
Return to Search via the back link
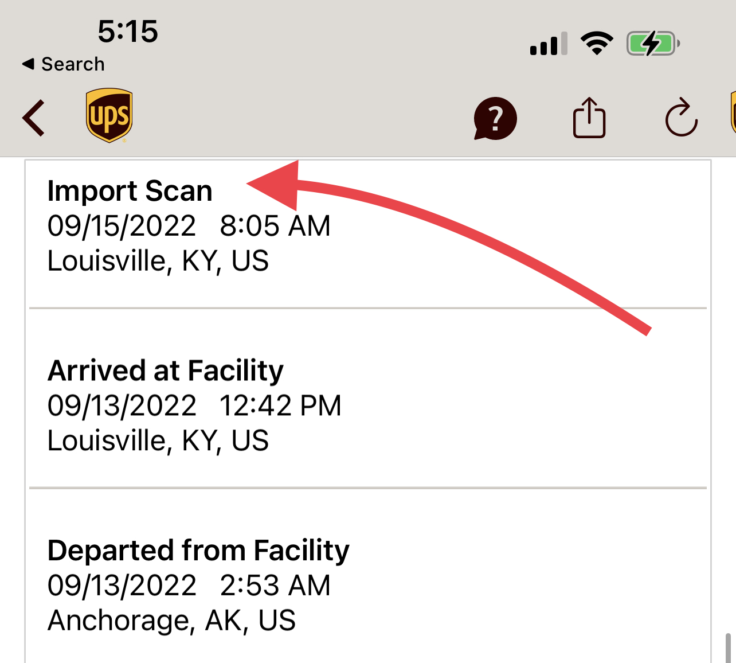[x=64, y=64]
